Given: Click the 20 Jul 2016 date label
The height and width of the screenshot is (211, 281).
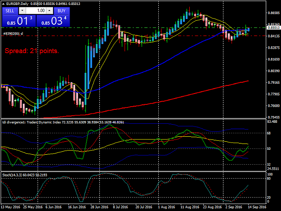Looking at the screenshot, I should click(x=144, y=207).
